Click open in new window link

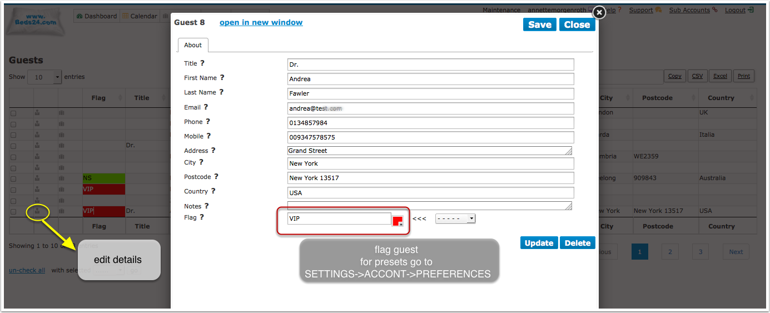click(261, 22)
